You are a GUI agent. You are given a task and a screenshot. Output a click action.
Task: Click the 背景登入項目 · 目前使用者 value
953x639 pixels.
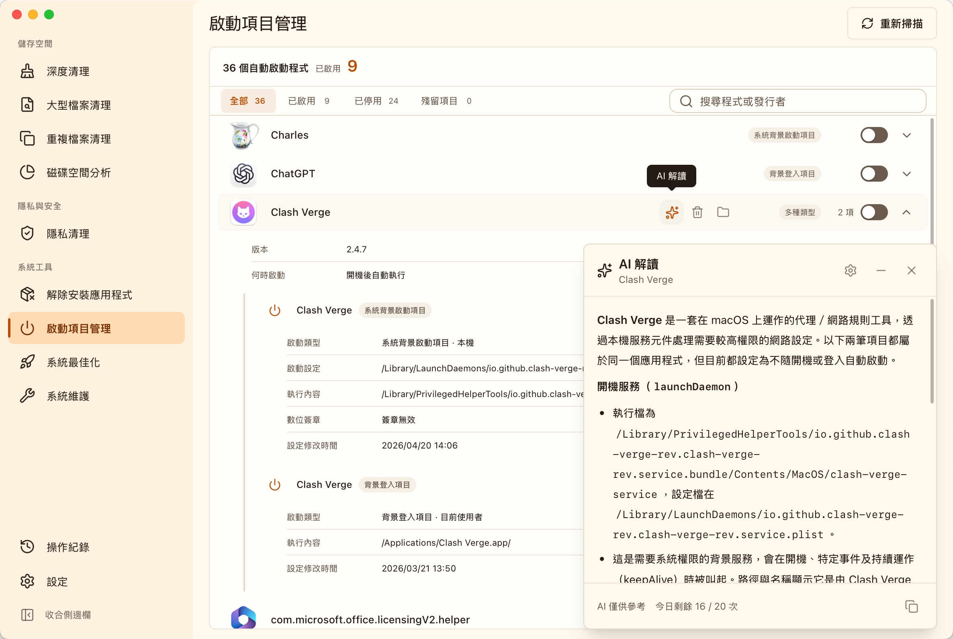tap(432, 518)
